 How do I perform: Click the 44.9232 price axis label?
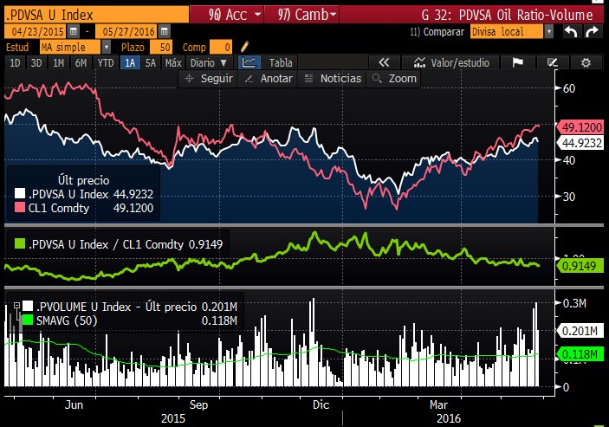580,143
